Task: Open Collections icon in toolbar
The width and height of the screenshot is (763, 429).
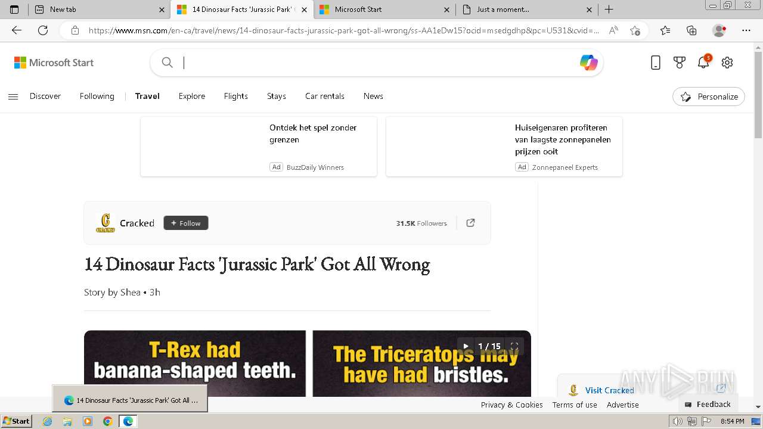Action: [x=691, y=30]
